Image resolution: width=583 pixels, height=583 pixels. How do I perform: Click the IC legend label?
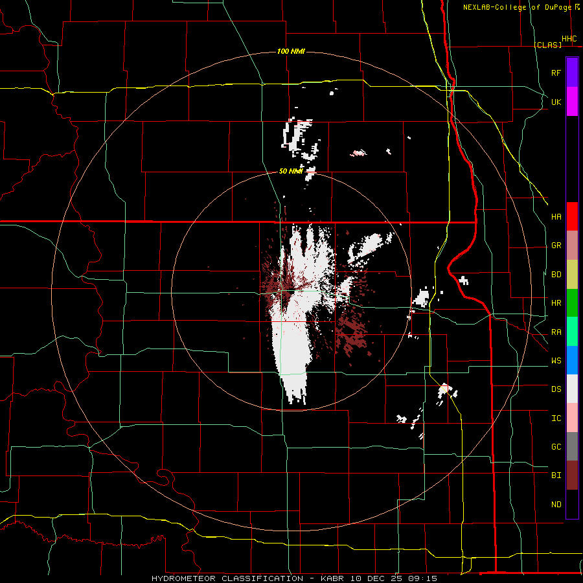point(556,418)
